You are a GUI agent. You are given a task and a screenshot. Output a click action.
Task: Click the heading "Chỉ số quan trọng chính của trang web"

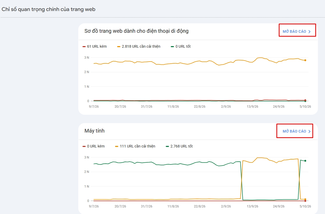tap(49, 9)
